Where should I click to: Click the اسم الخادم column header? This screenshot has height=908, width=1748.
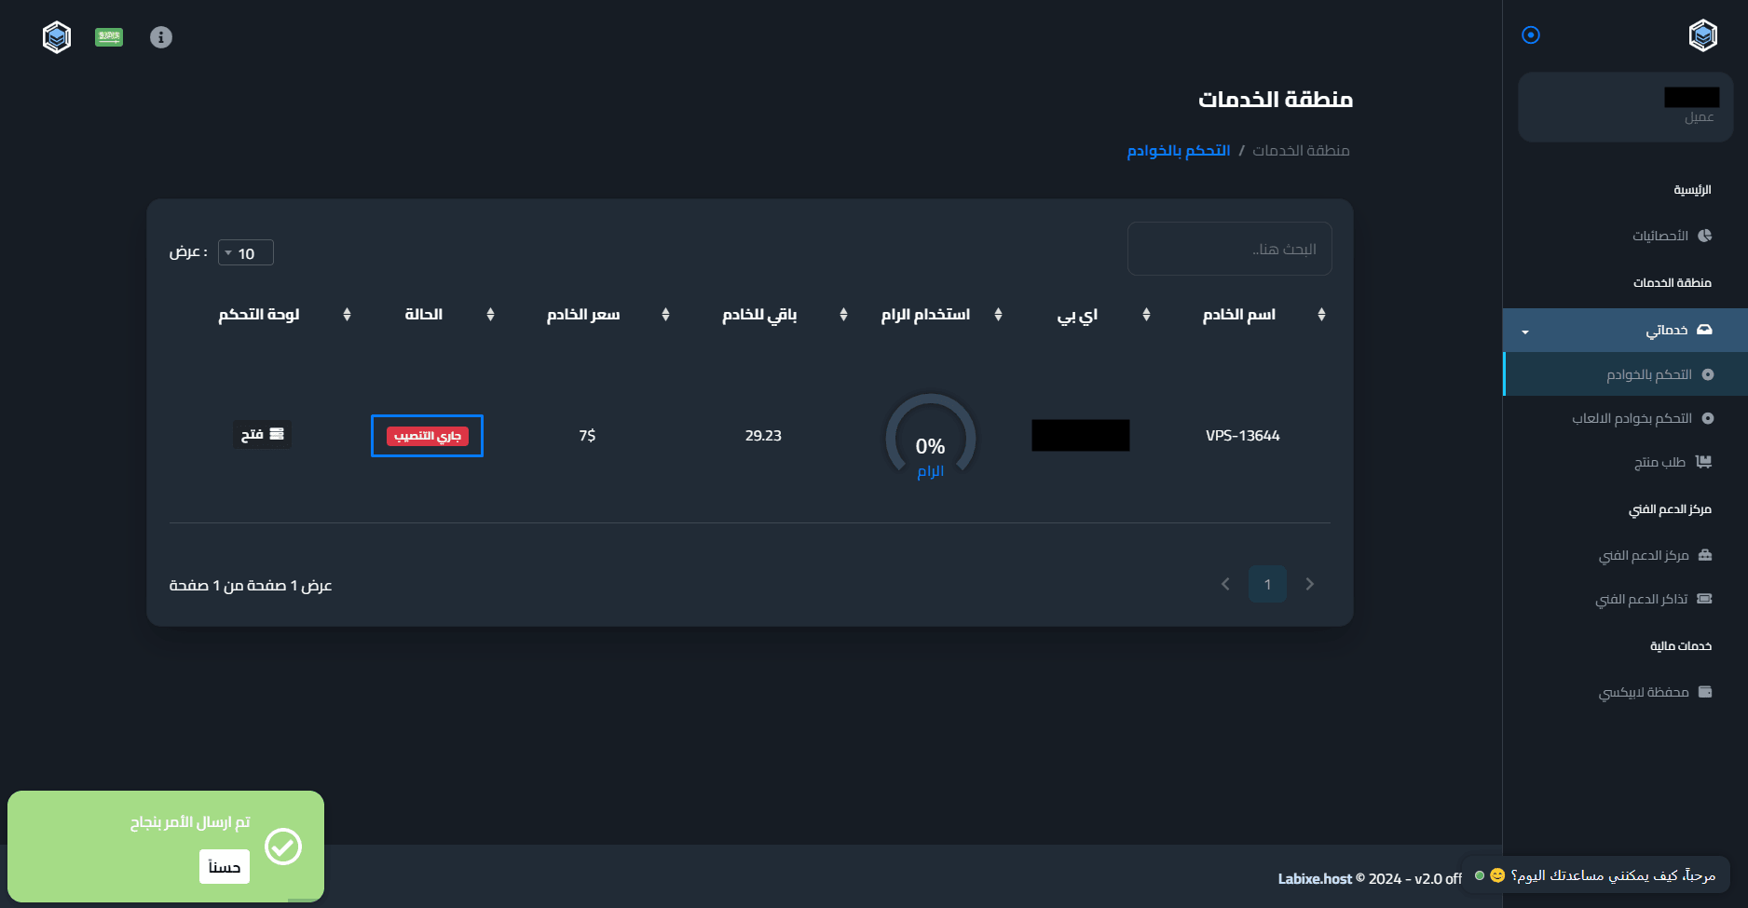[x=1239, y=315]
